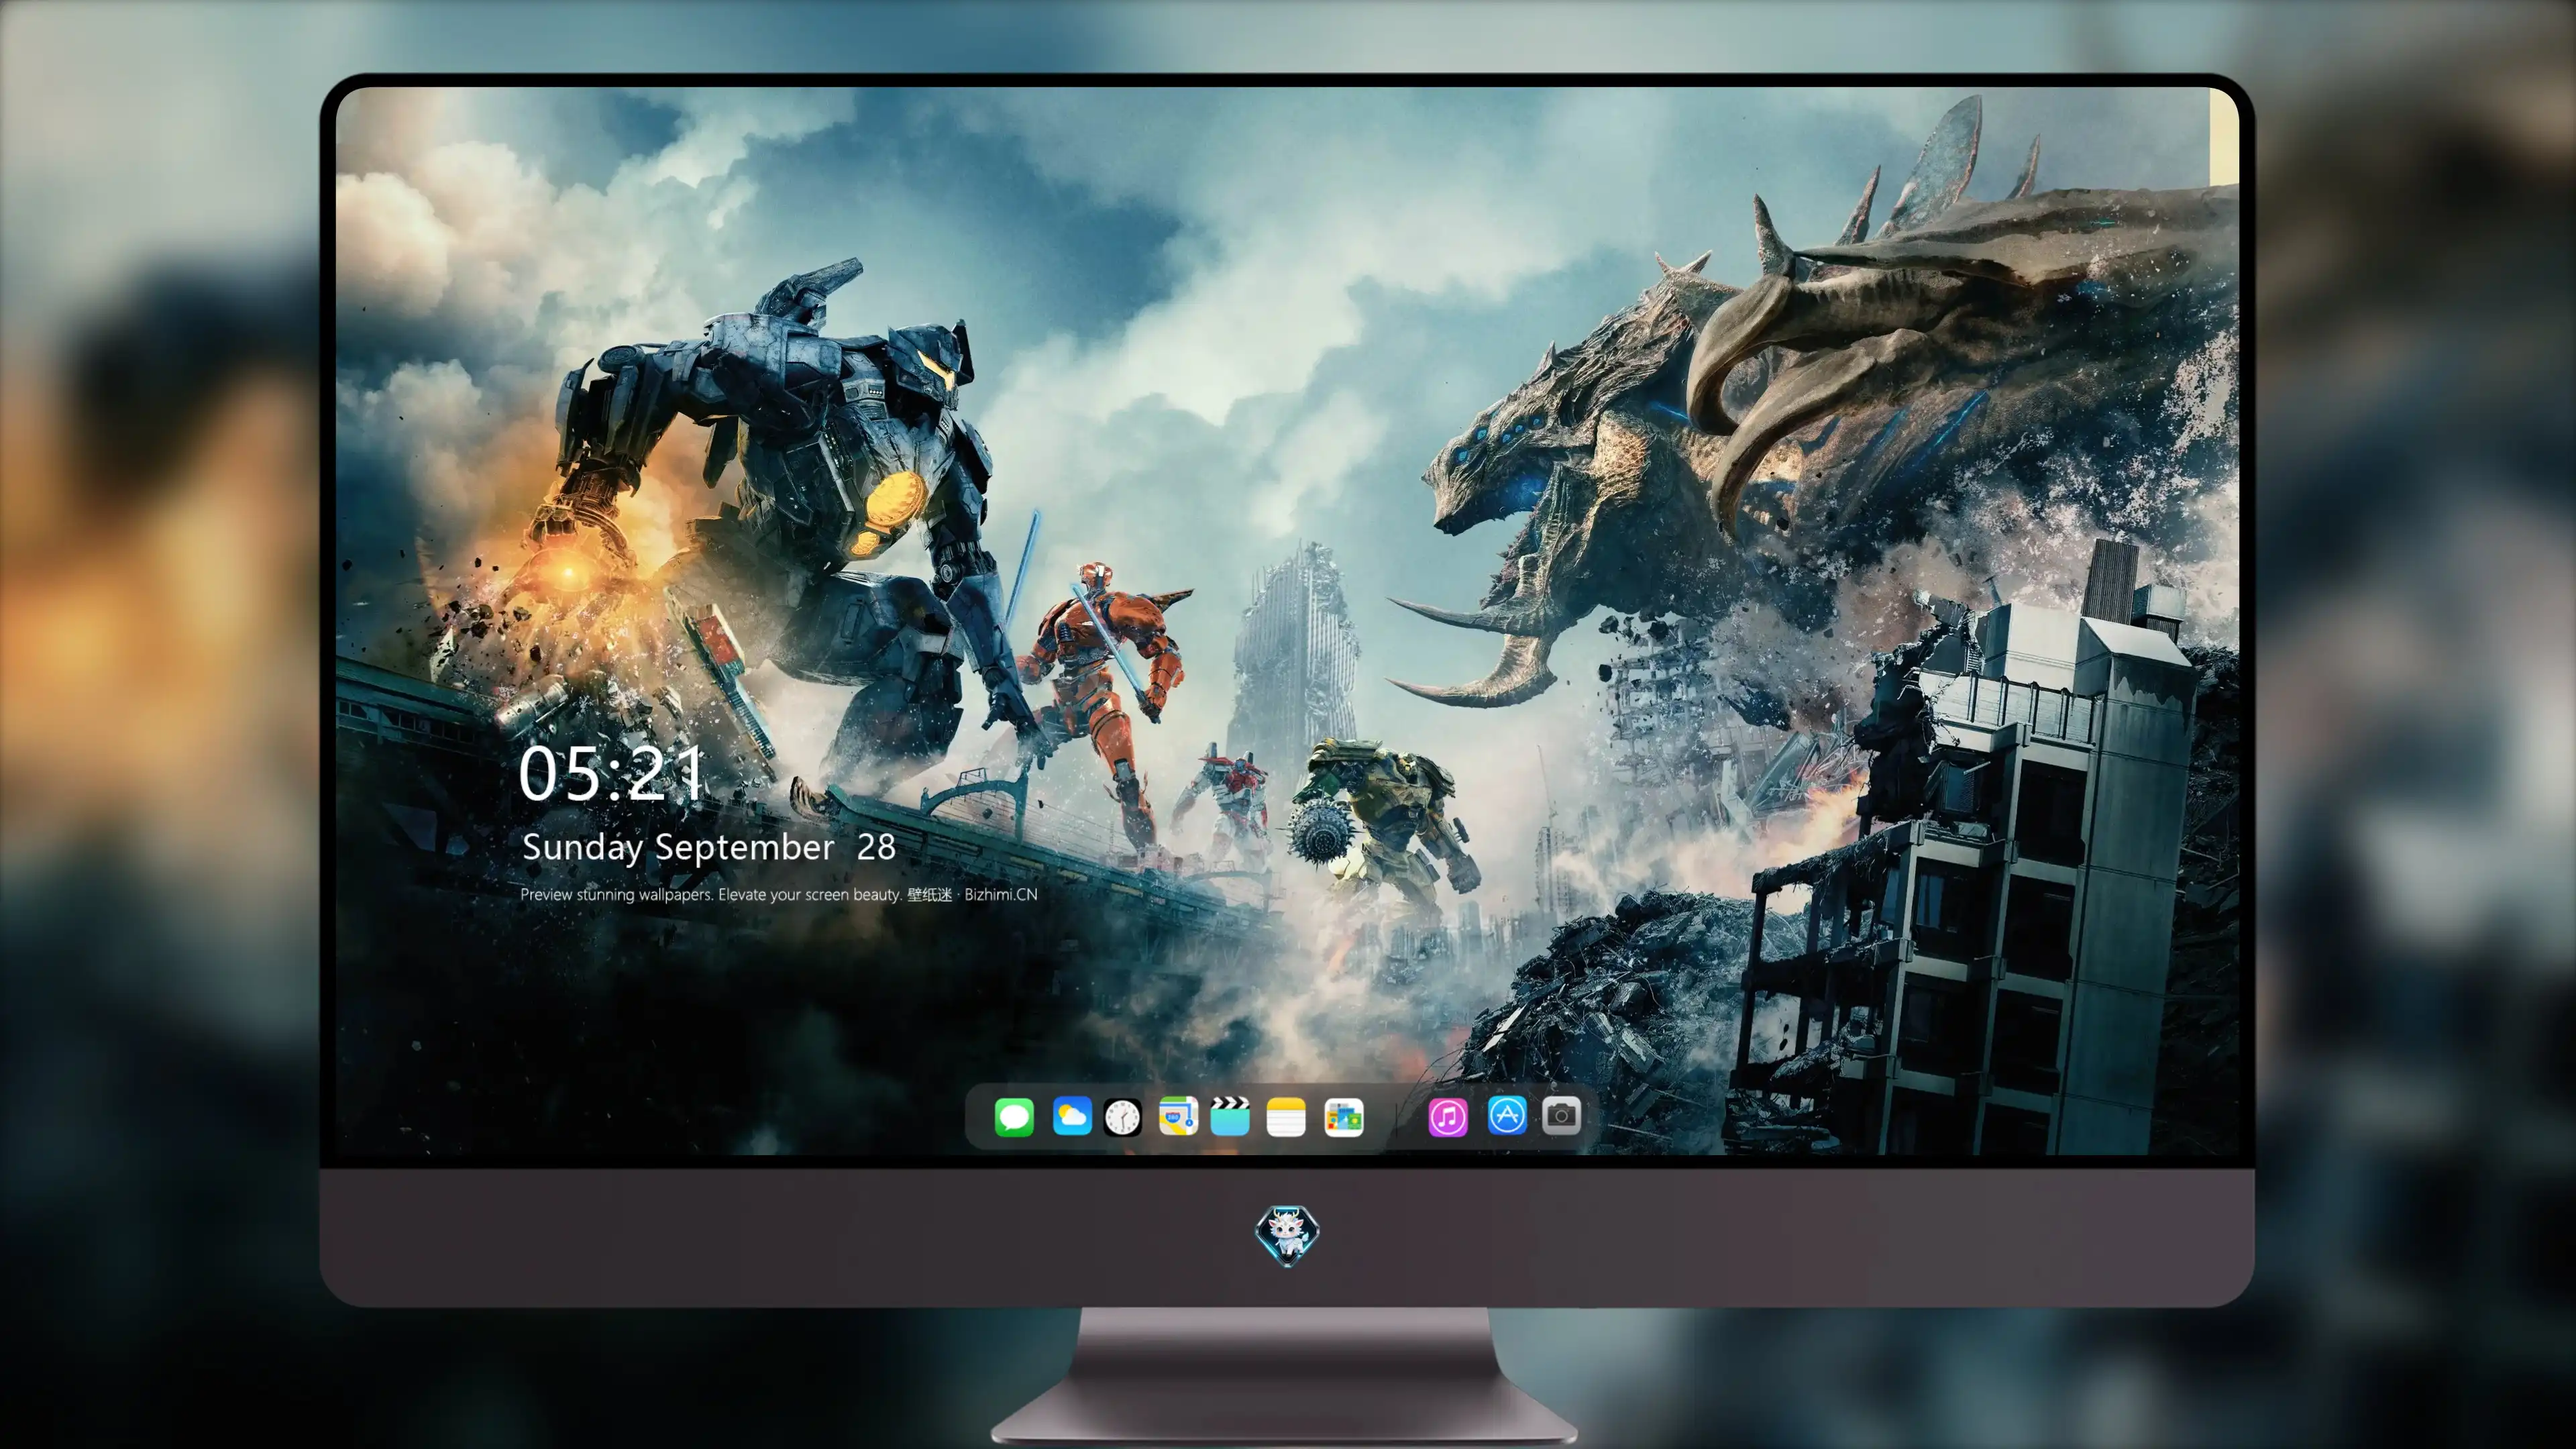
Task: Open the photo cards app icon
Action: [x=1344, y=1117]
